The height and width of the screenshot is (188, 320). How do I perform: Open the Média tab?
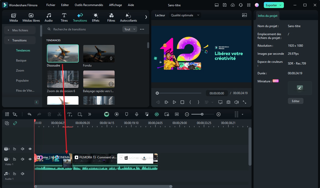click(x=14, y=18)
